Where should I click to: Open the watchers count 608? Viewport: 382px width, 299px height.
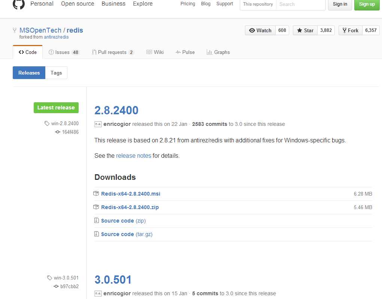pos(282,30)
